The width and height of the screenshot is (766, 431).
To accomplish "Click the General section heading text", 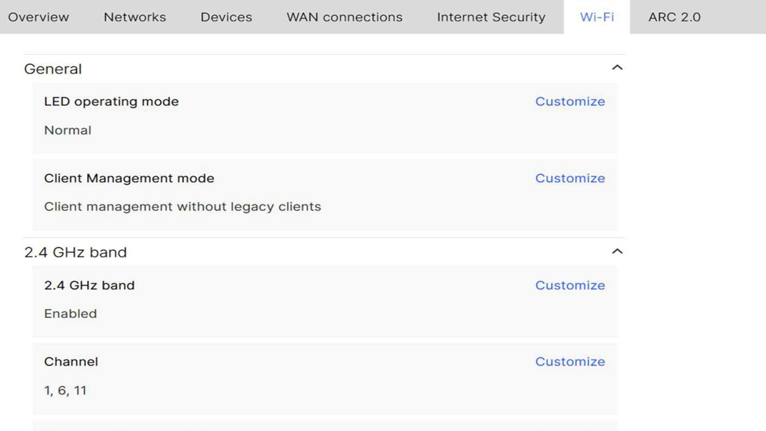I will tap(53, 69).
